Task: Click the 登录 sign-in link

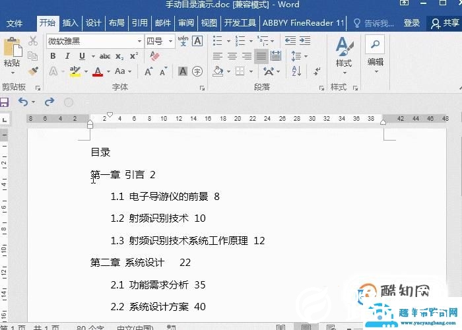Action: click(x=412, y=23)
